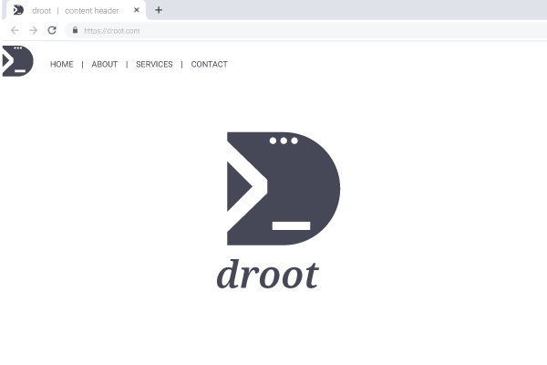Screen dimensions: 547x365
Task: Click the large droot logo graphic
Action: click(x=284, y=189)
